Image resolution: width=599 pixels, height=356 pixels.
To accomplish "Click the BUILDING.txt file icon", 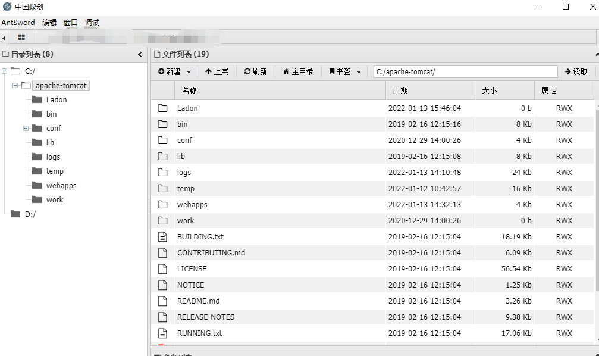I will [x=162, y=236].
